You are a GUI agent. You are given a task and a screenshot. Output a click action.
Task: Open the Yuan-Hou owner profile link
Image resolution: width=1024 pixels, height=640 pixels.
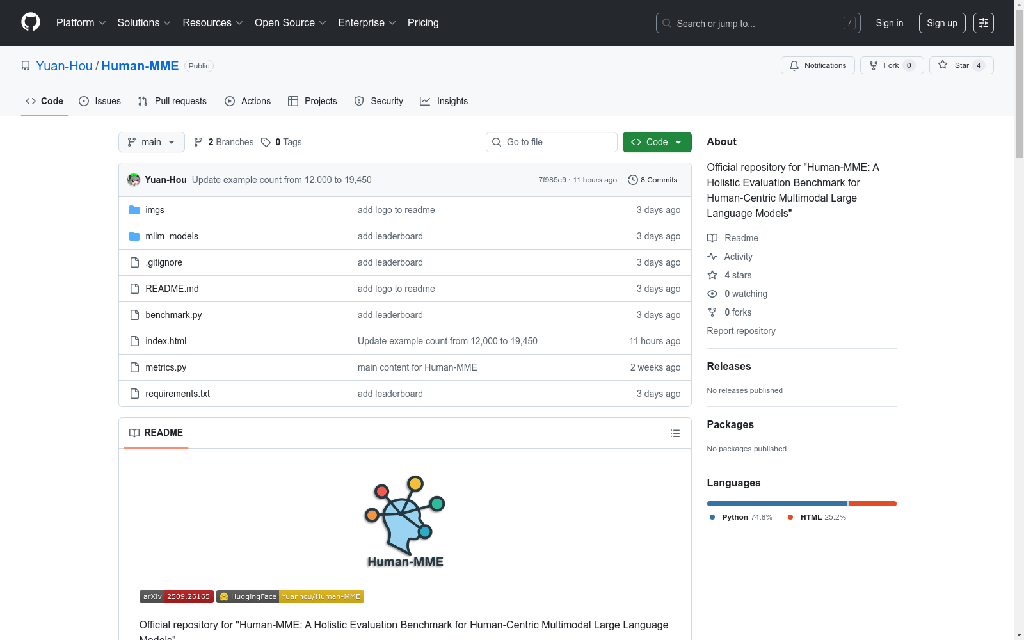tap(64, 66)
